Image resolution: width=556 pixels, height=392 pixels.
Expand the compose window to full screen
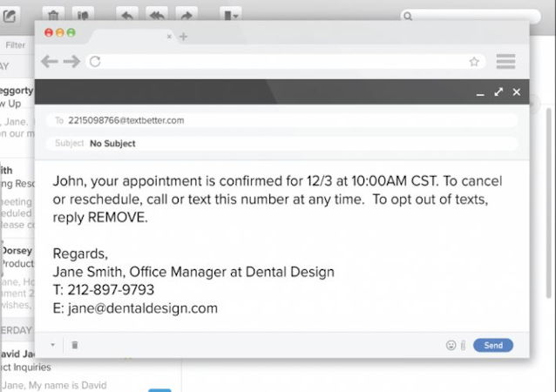coord(498,91)
